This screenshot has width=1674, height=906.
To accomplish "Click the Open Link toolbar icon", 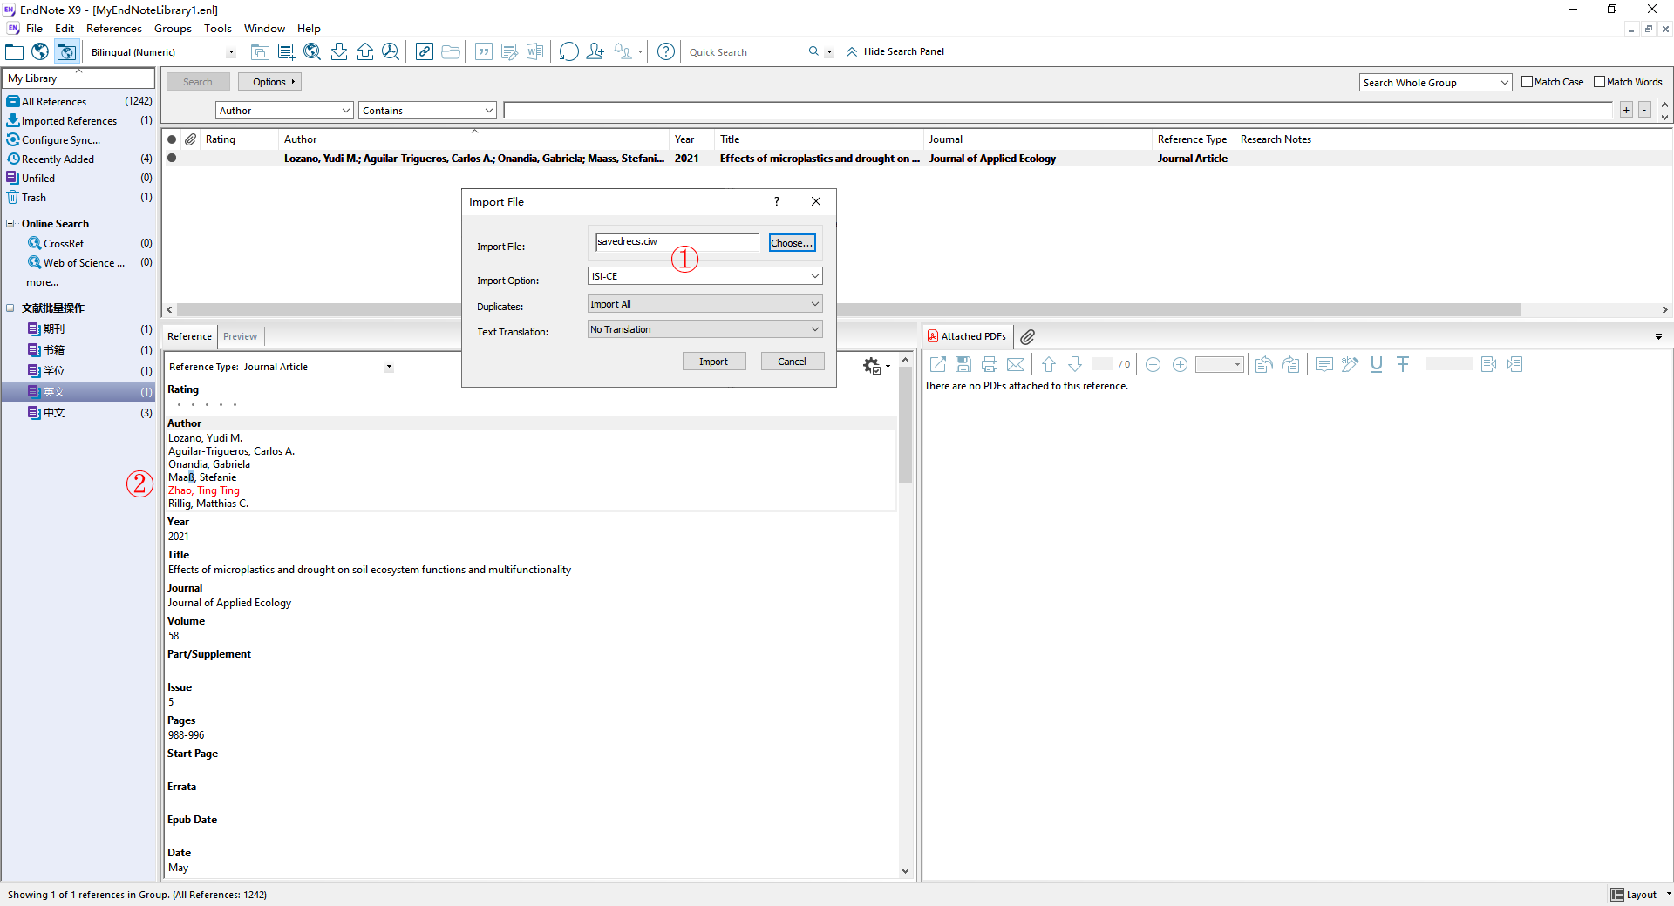I will click(x=425, y=51).
